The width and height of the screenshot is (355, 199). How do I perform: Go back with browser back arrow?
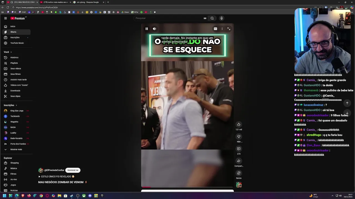point(3,7)
